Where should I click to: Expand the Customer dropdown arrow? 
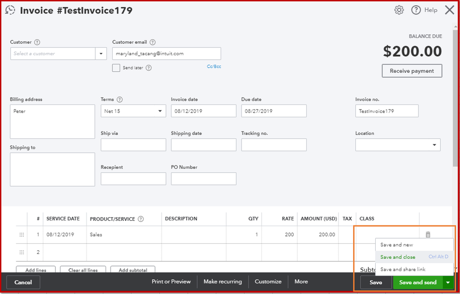point(101,53)
